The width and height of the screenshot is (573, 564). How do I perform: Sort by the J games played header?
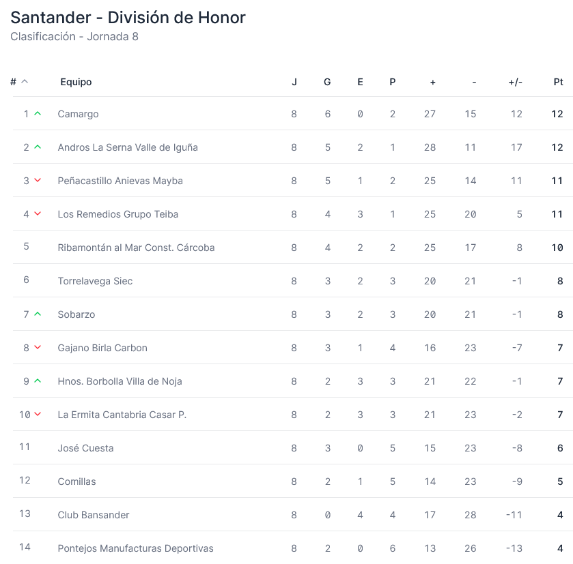pyautogui.click(x=294, y=82)
